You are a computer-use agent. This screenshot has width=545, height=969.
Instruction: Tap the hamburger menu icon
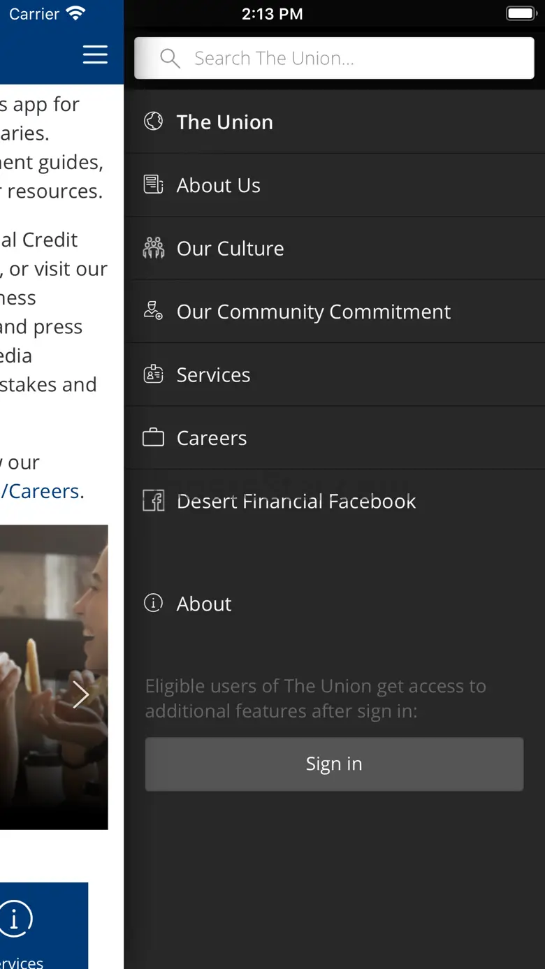(95, 54)
